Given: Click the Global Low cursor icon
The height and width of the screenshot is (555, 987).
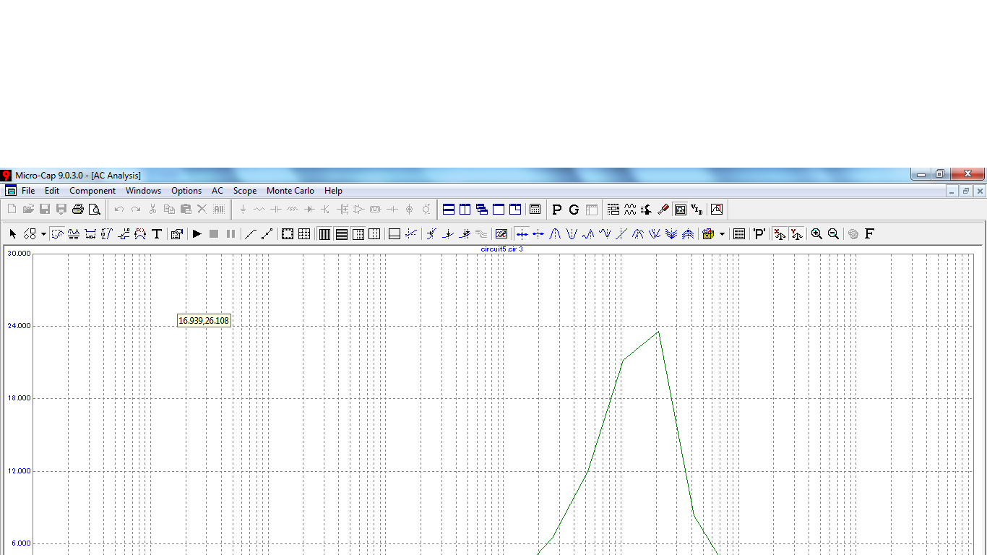Looking at the screenshot, I should point(655,234).
